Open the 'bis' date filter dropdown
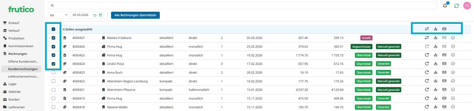474x111 pixels. point(59,15)
